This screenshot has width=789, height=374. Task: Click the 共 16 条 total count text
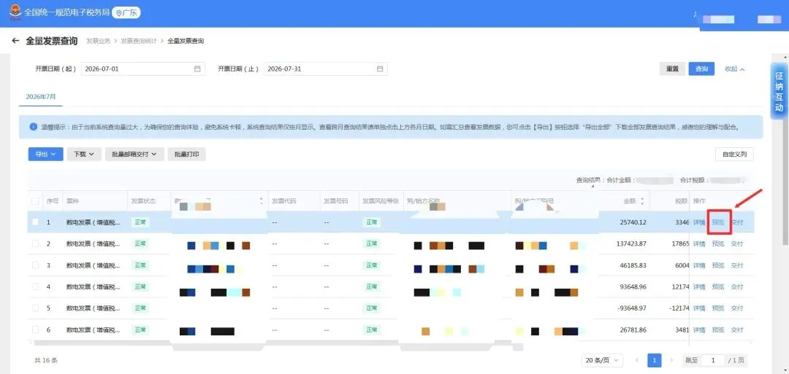[46, 360]
